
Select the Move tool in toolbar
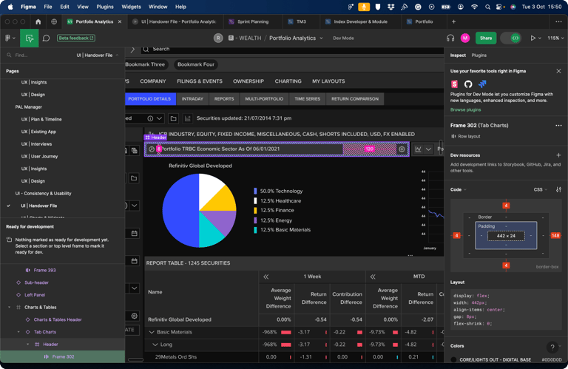click(30, 38)
